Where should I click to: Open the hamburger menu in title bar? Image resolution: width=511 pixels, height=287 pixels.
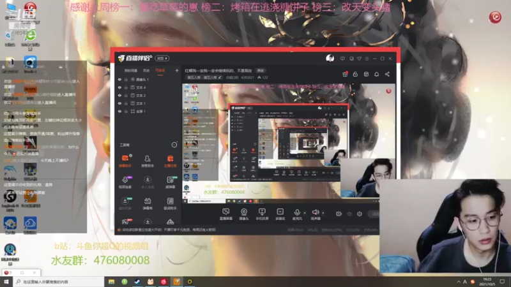pos(367,59)
